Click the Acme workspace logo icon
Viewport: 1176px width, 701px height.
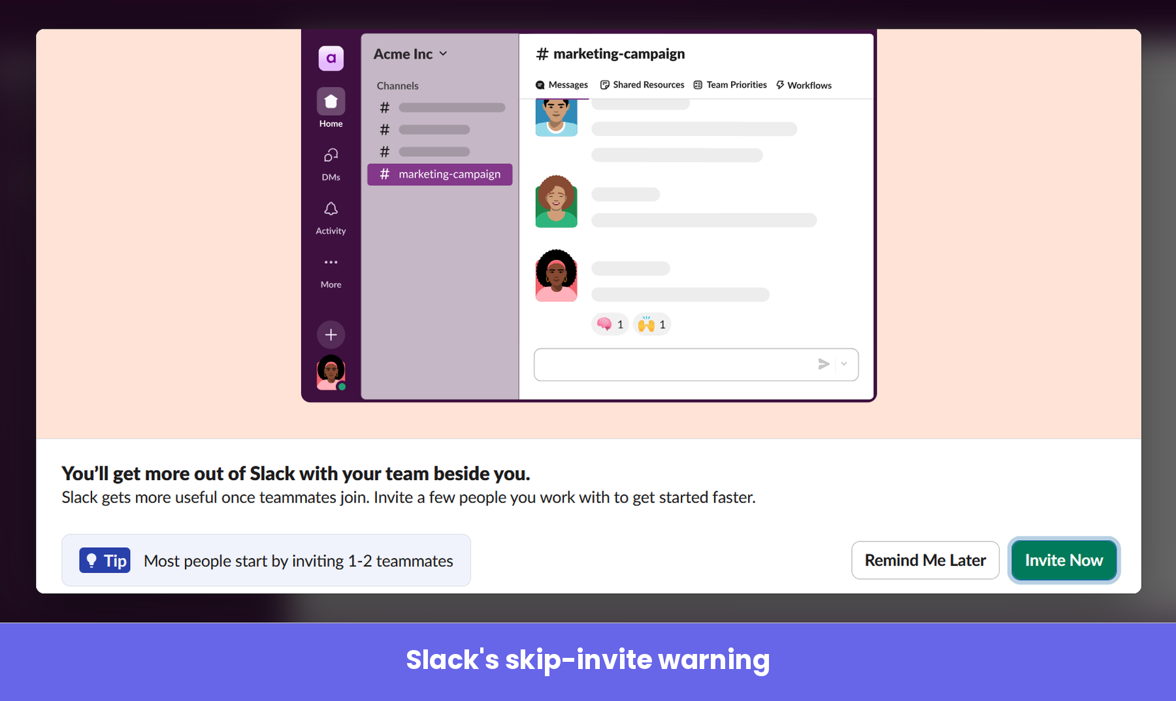pos(331,58)
